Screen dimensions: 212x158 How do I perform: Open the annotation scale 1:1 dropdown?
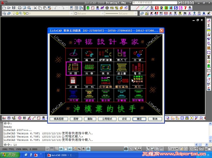[173, 149]
